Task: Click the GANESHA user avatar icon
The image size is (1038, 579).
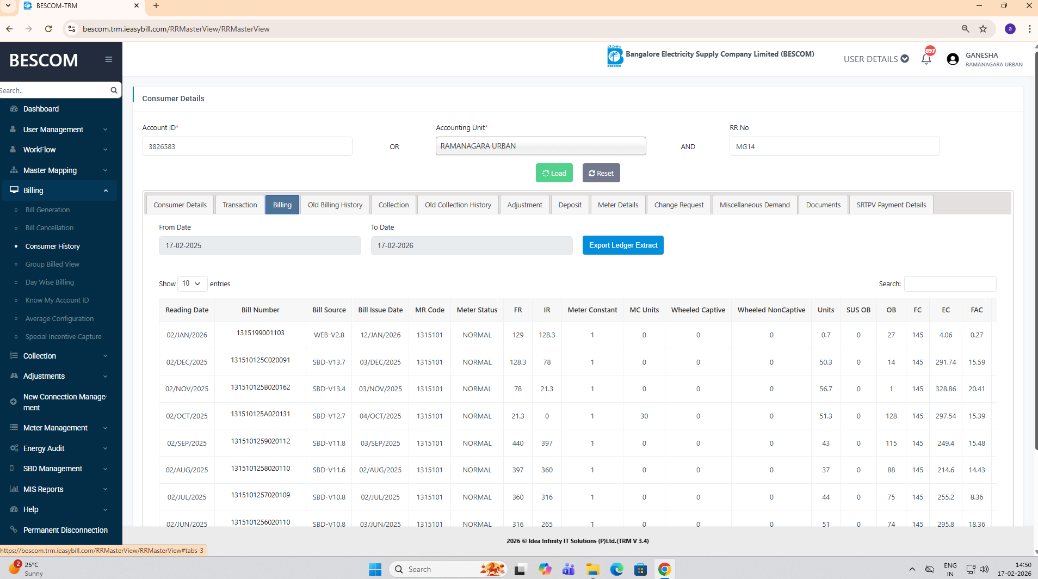Action: [953, 59]
